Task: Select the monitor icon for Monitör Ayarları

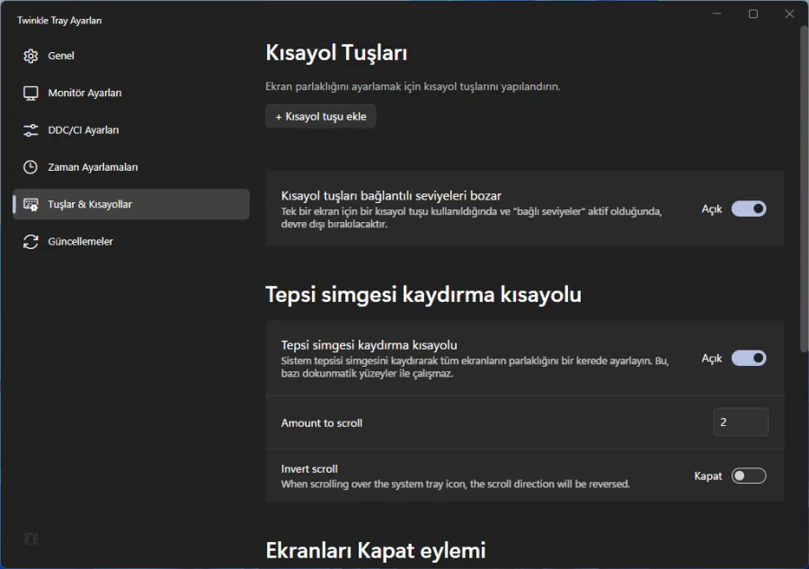Action: point(29,93)
